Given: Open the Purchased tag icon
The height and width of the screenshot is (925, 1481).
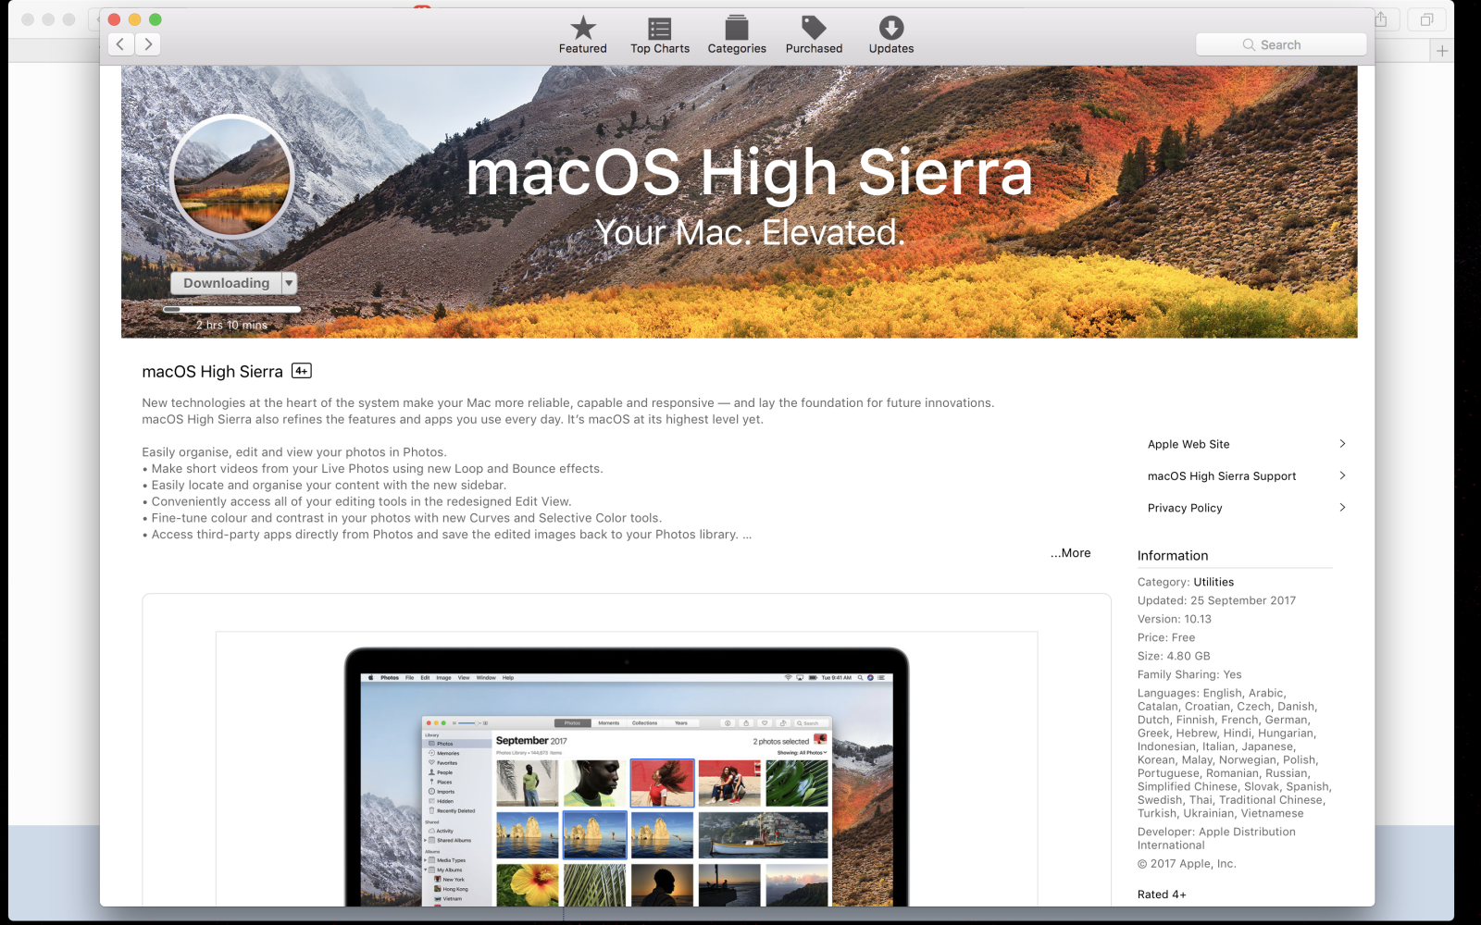Looking at the screenshot, I should tap(814, 28).
